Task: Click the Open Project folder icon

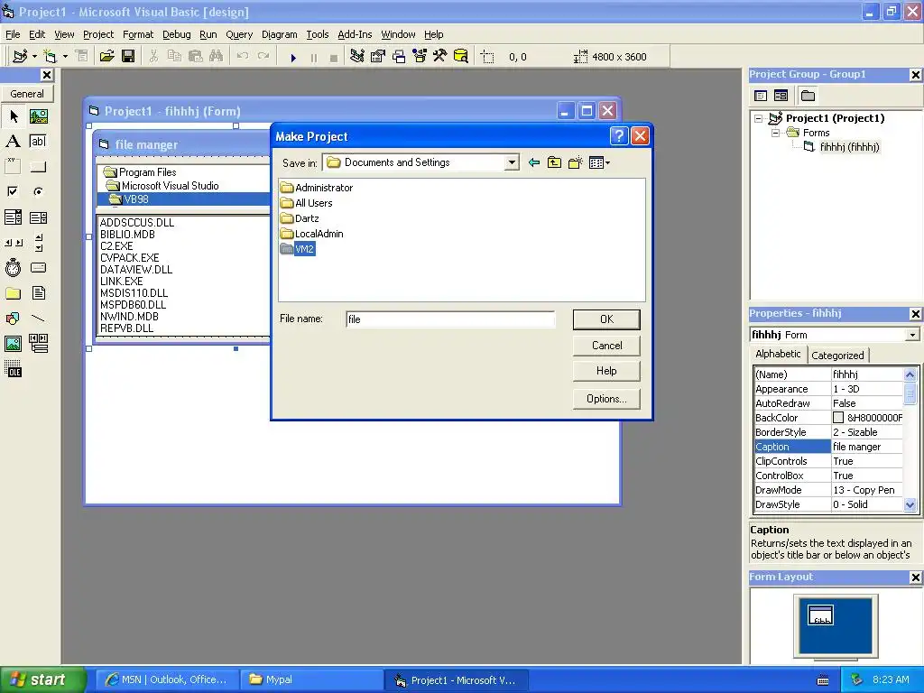Action: [106, 56]
